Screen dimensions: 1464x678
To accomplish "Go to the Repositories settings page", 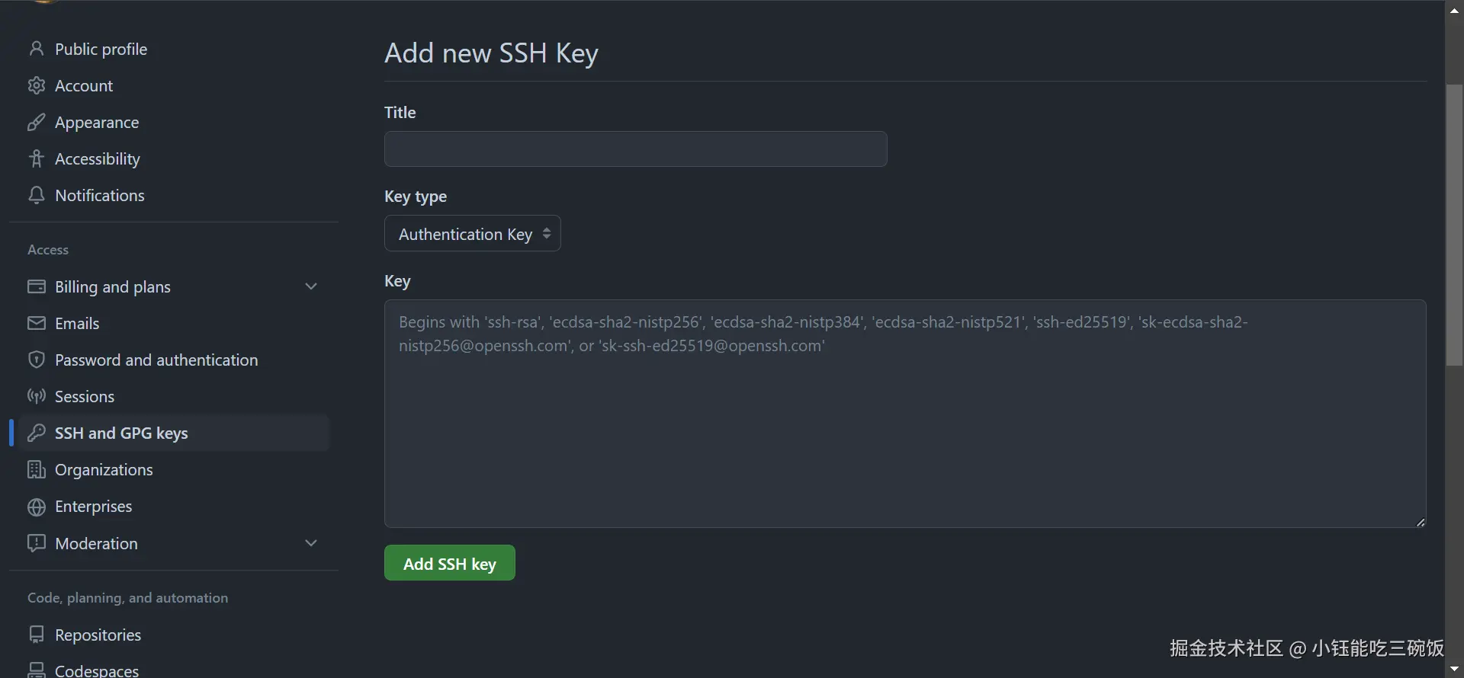I will tap(98, 635).
